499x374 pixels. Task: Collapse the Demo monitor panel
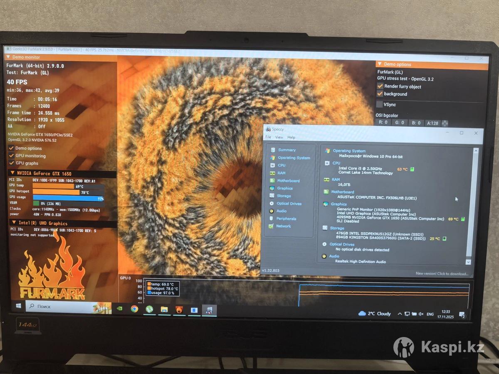(x=7, y=57)
